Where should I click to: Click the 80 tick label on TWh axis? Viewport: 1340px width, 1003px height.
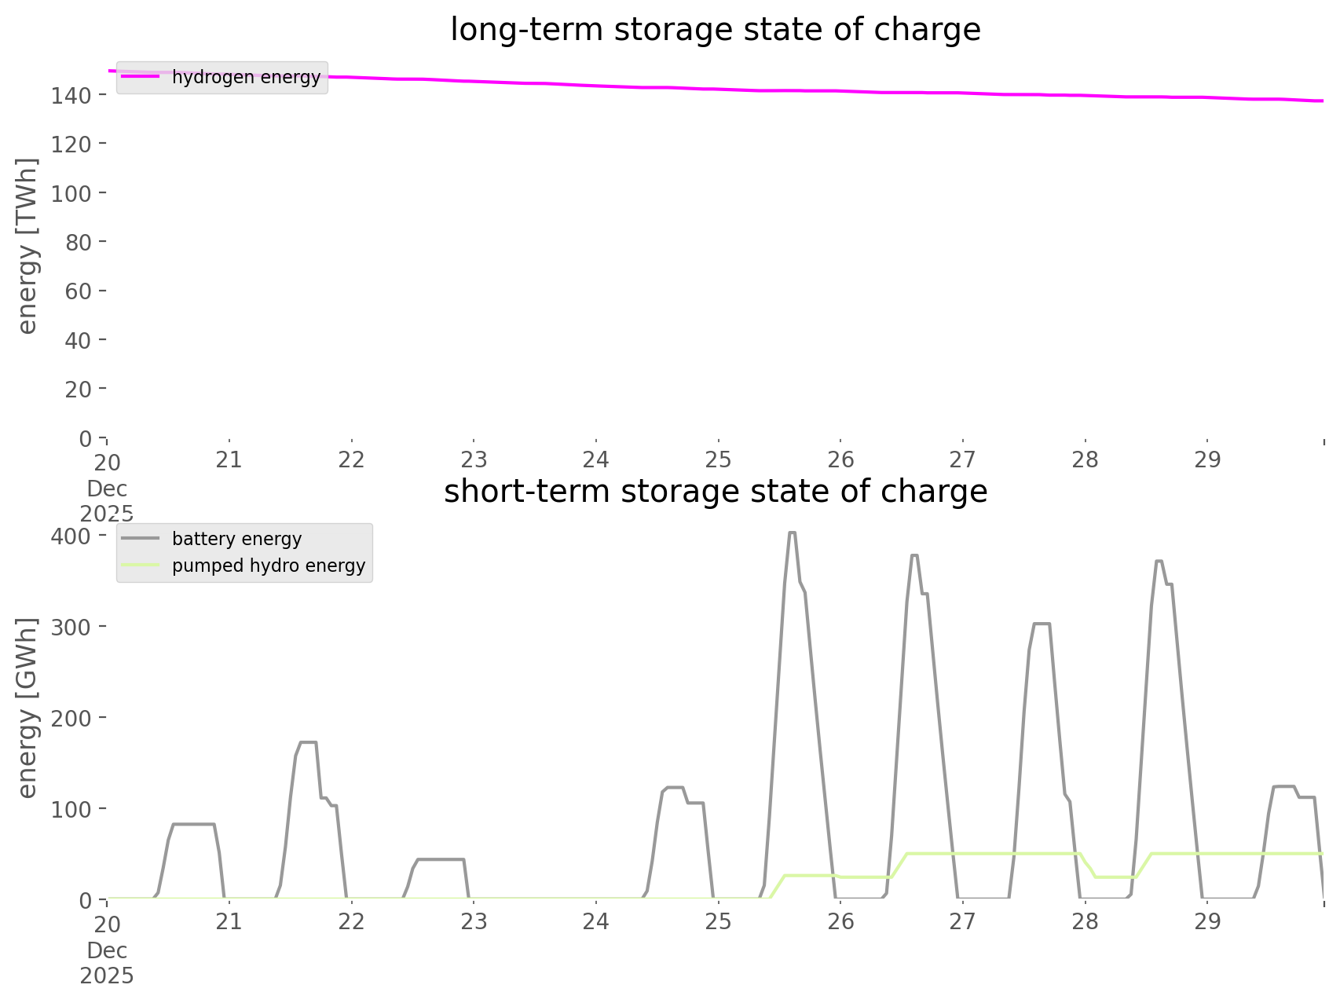(79, 242)
